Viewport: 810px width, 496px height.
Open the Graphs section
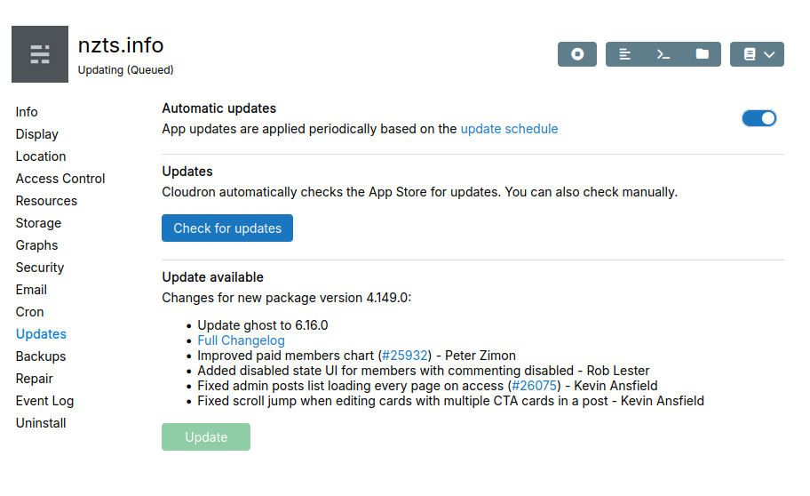36,245
